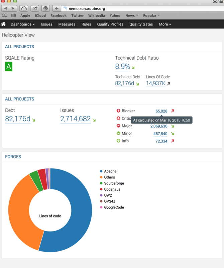Click the Apache legend color dot
This screenshot has width=224, height=268.
pyautogui.click(x=101, y=171)
